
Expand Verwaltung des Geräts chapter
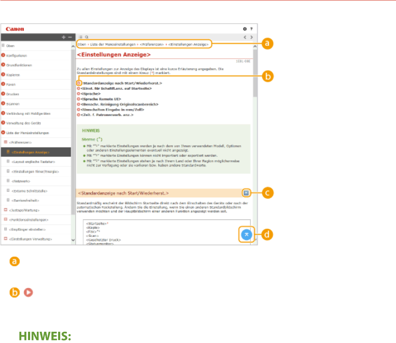click(3, 123)
